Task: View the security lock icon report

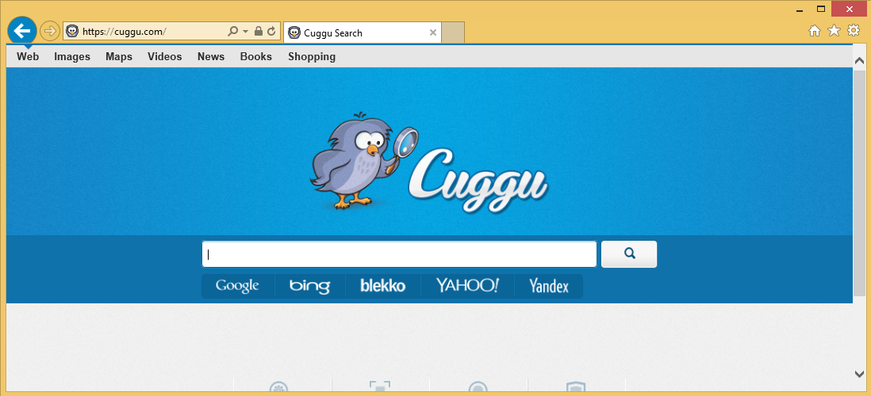Action: tap(259, 32)
